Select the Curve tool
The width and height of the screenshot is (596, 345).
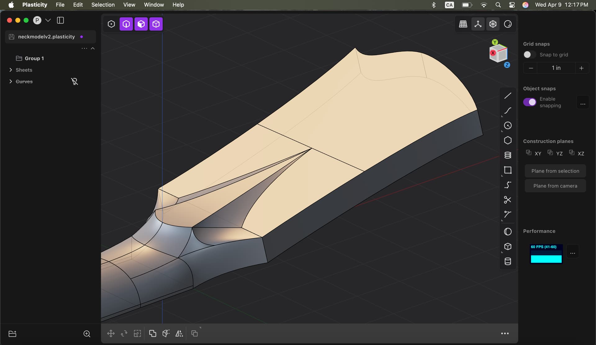click(508, 111)
